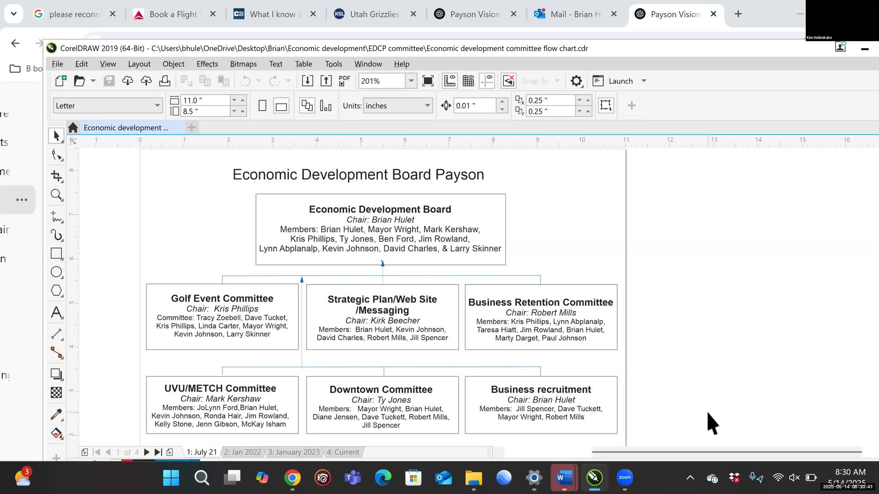Set page orientation to portrait

click(262, 106)
